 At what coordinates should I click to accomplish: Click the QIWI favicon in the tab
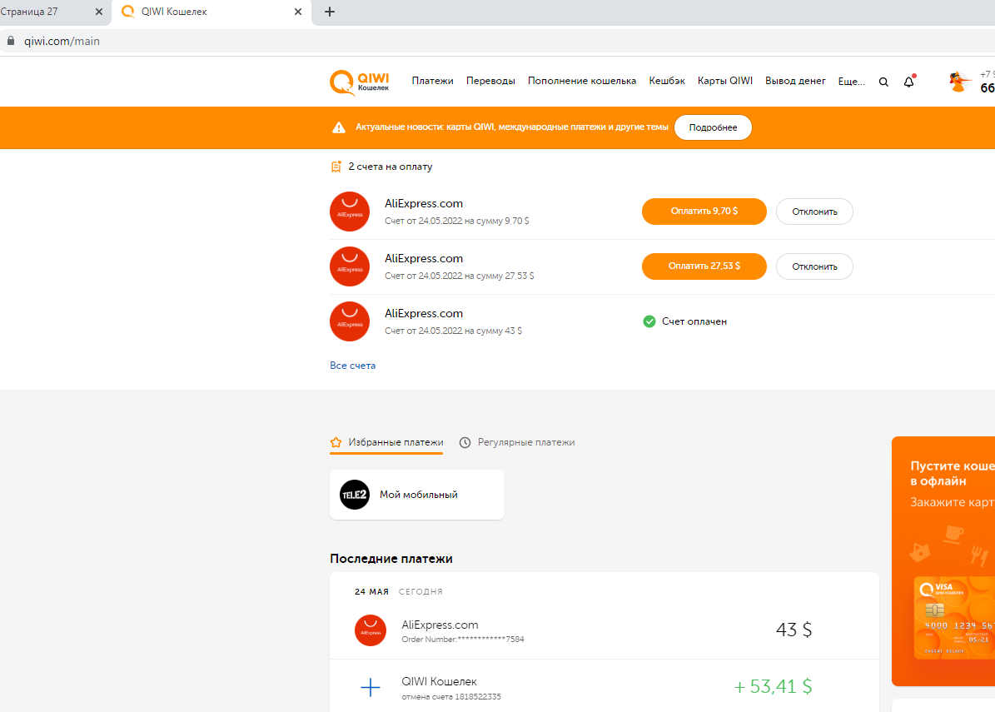[x=128, y=12]
